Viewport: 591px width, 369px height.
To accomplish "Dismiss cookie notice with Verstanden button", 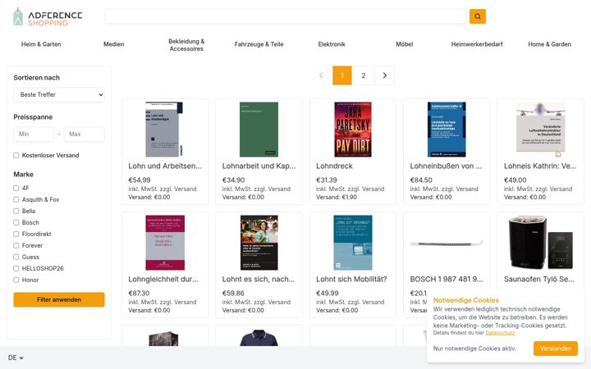I will (555, 348).
